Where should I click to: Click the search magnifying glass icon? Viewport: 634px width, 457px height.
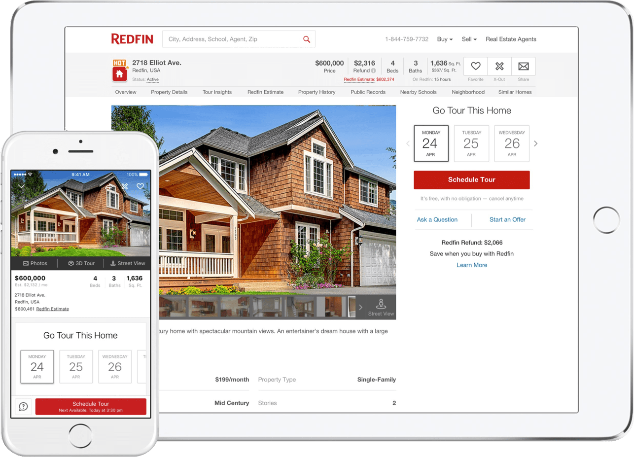306,38
